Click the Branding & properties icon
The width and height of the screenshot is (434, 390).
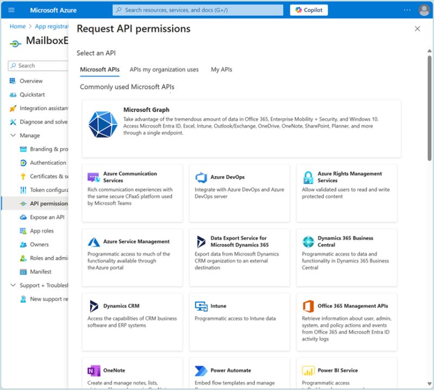point(23,149)
